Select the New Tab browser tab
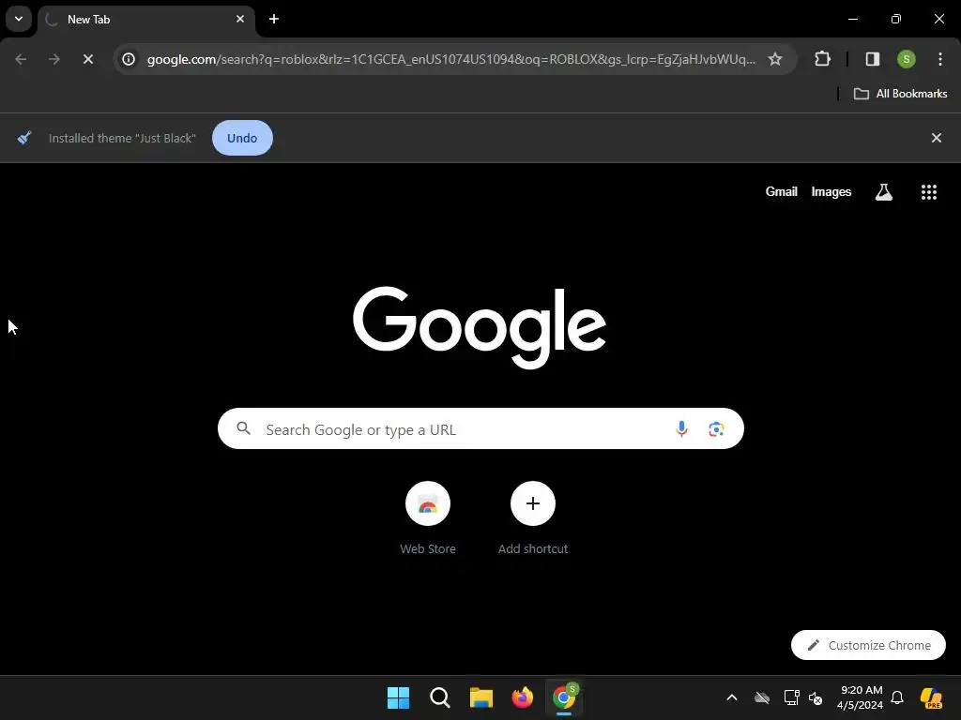 pyautogui.click(x=145, y=20)
